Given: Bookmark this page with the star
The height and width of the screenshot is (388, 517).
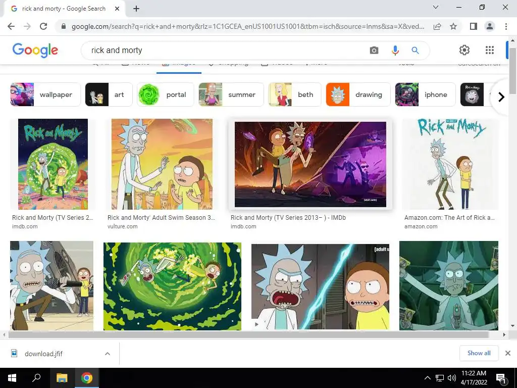Looking at the screenshot, I should (453, 26).
